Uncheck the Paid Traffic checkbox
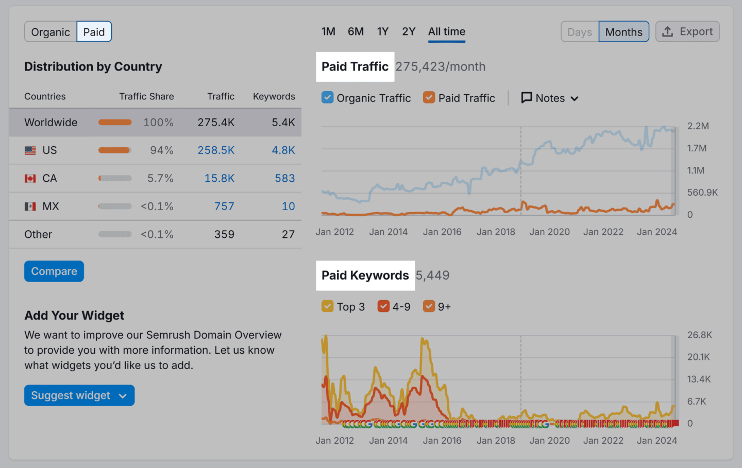This screenshot has height=468, width=742. [x=429, y=97]
